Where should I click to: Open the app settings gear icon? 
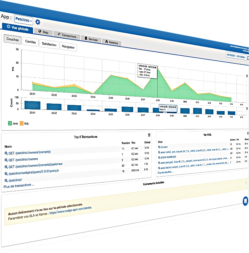38,22
